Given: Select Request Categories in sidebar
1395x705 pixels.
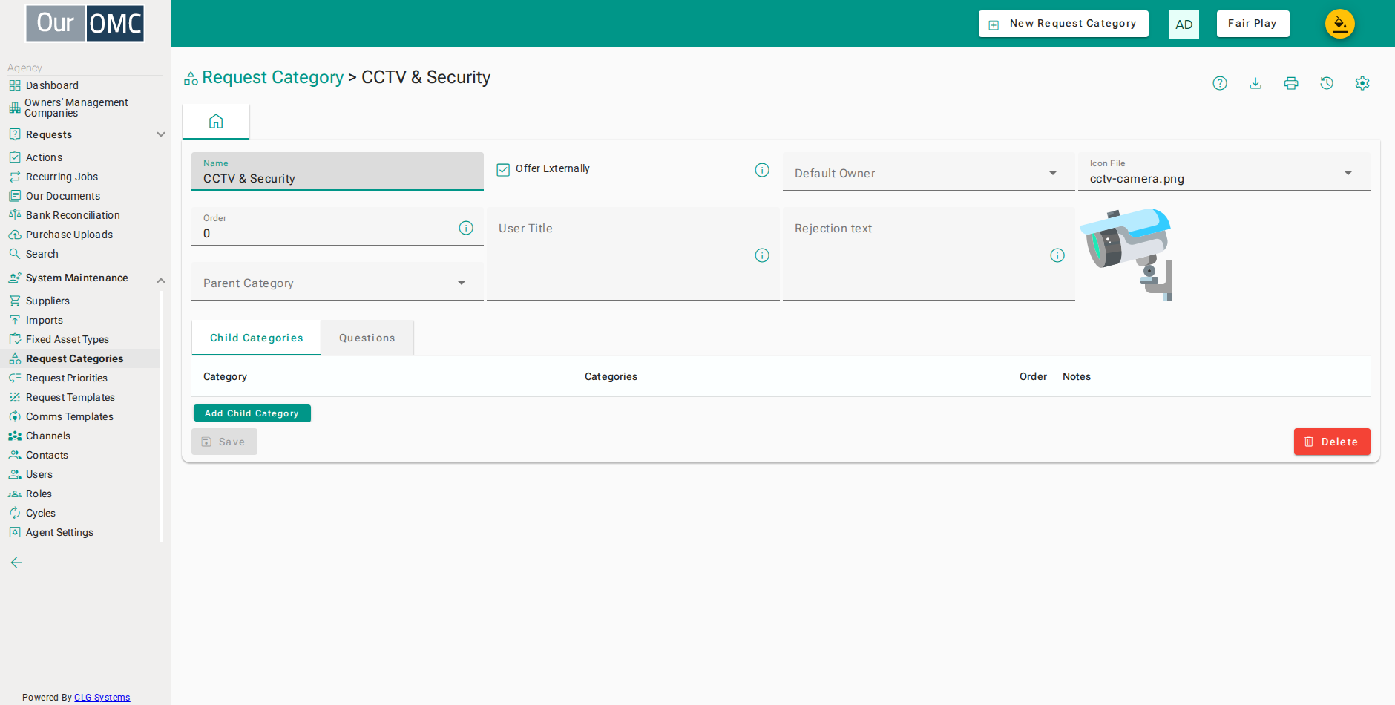Looking at the screenshot, I should 80,358.
